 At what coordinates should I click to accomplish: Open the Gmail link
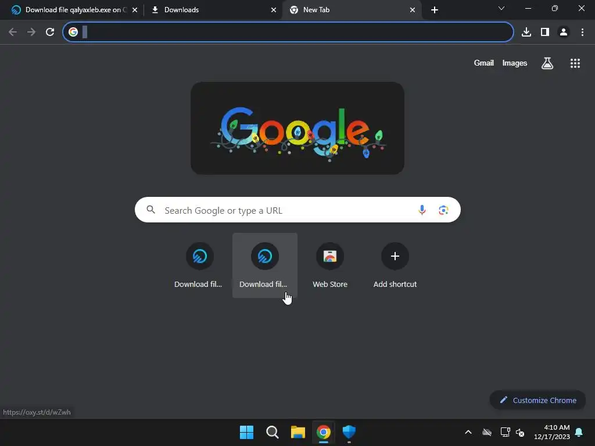coord(484,63)
